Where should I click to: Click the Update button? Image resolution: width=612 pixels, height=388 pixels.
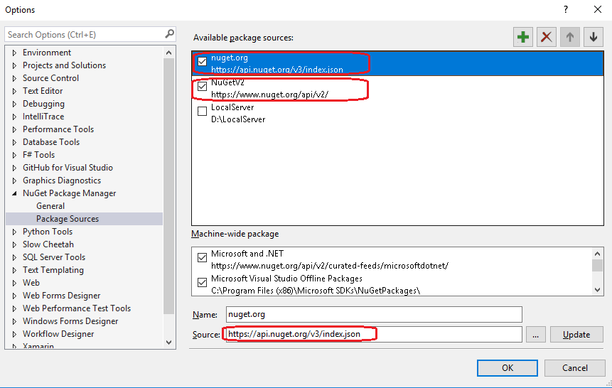576,335
